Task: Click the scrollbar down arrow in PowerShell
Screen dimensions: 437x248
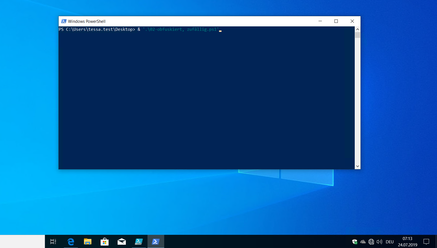Action: 357,166
